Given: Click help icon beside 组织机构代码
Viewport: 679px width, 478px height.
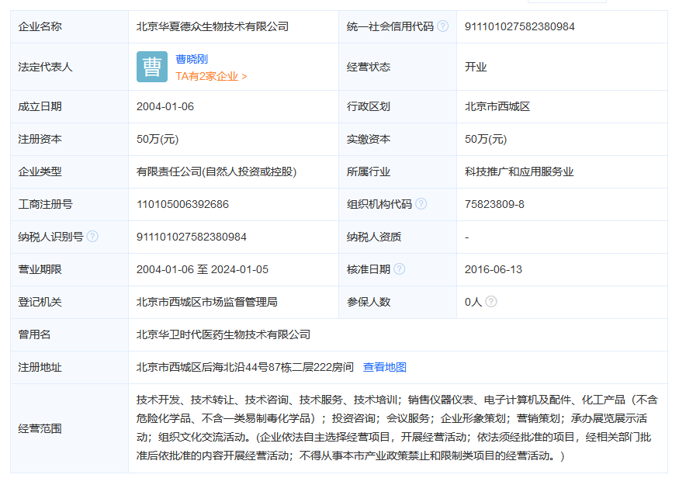Looking at the screenshot, I should [421, 204].
